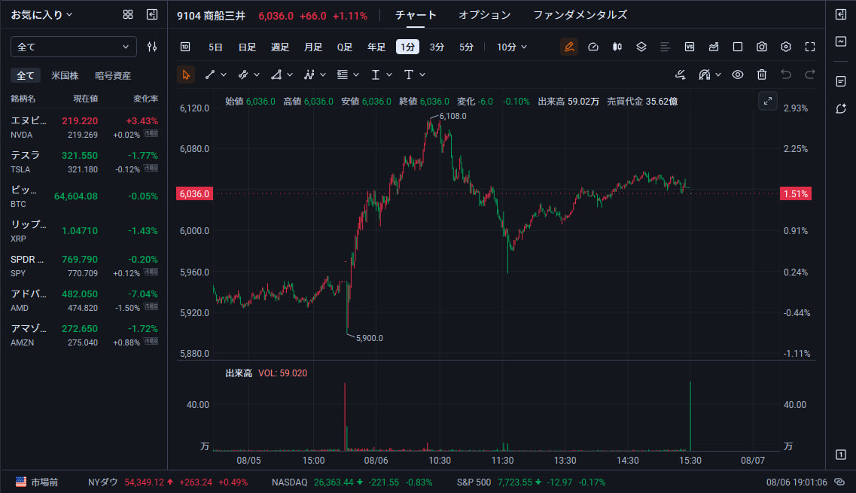This screenshot has height=493, width=856.
Task: Open the VS compare icon
Action: (x=690, y=47)
